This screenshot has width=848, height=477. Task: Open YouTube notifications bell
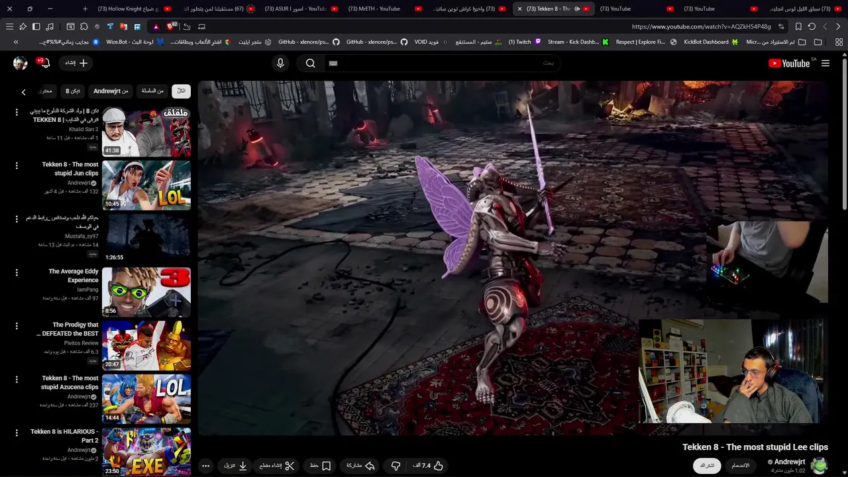click(x=44, y=63)
